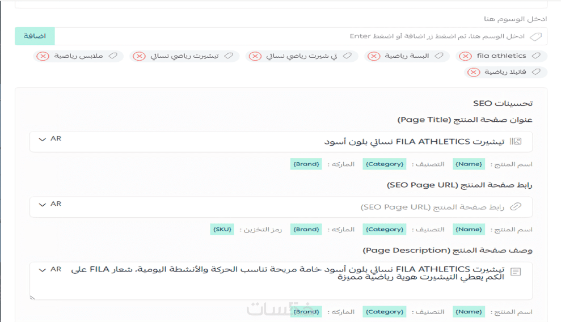This screenshot has height=322, width=561.
Task: Open the AR language dropdown for Page Title
Action: coord(50,139)
